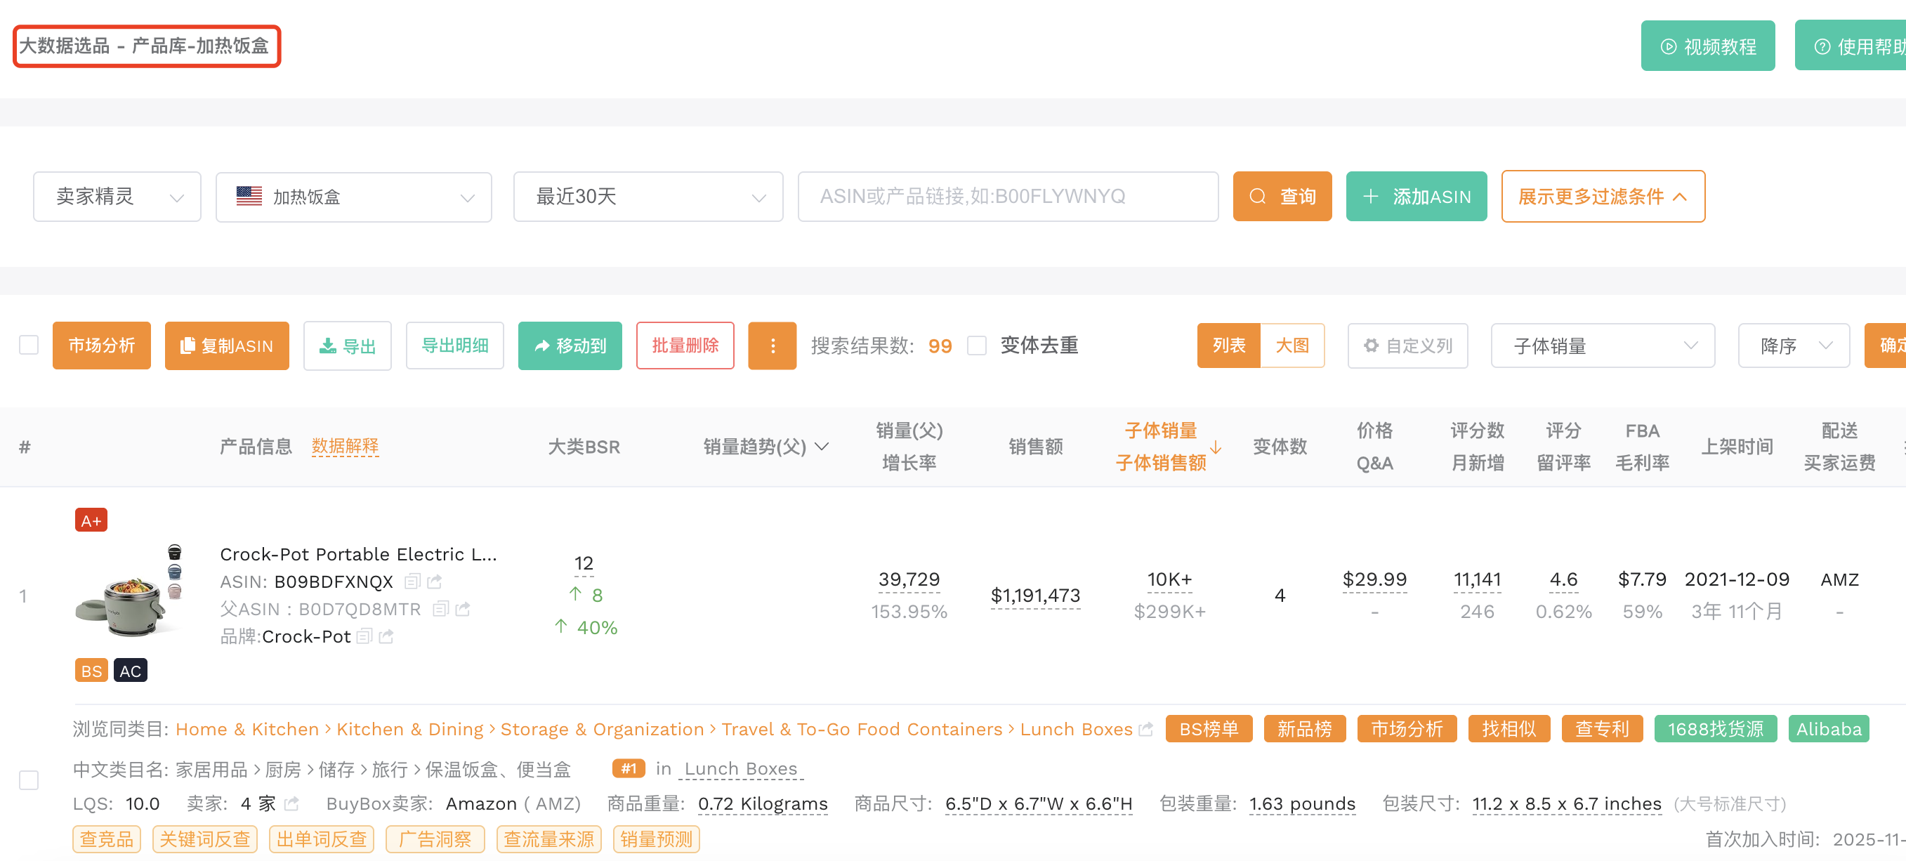This screenshot has width=1906, height=861.
Task: Switch to 列表 view tab
Action: pos(1228,346)
